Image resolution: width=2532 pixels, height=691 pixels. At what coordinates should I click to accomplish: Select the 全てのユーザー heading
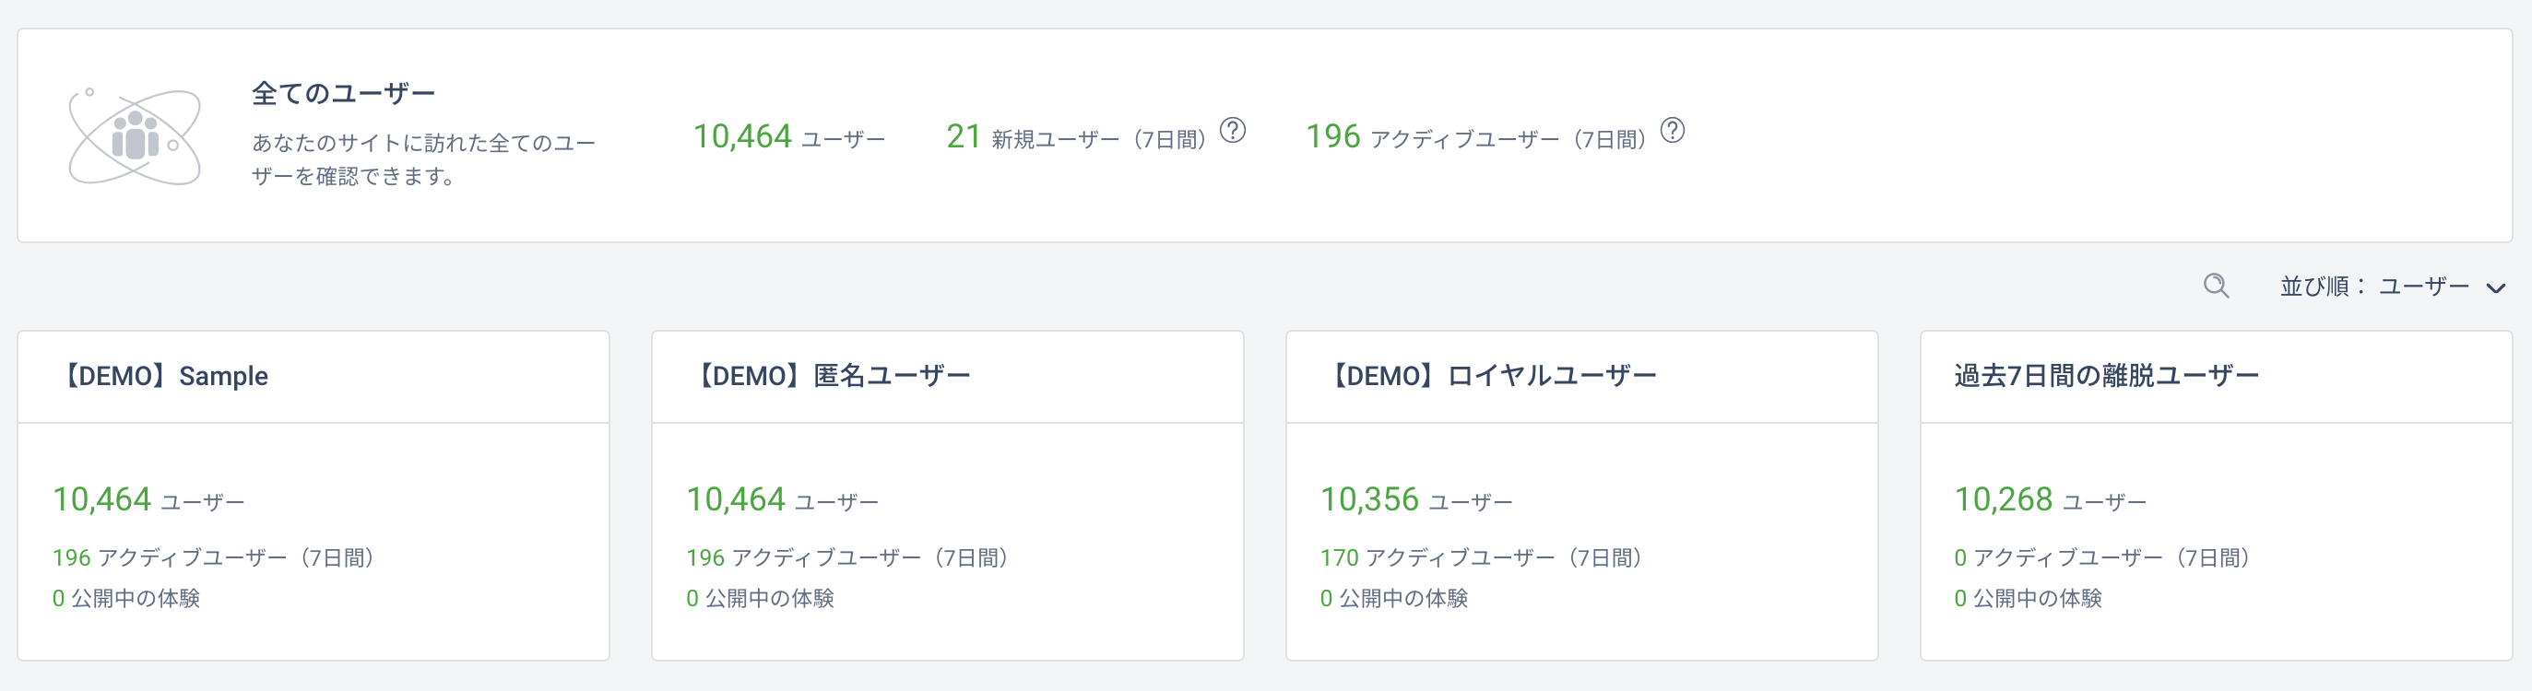click(343, 93)
